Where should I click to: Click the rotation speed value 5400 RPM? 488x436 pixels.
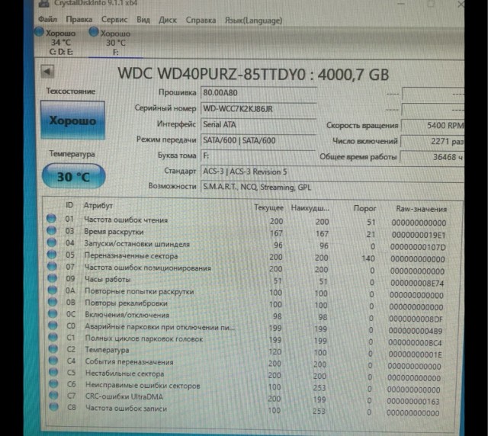click(x=432, y=126)
